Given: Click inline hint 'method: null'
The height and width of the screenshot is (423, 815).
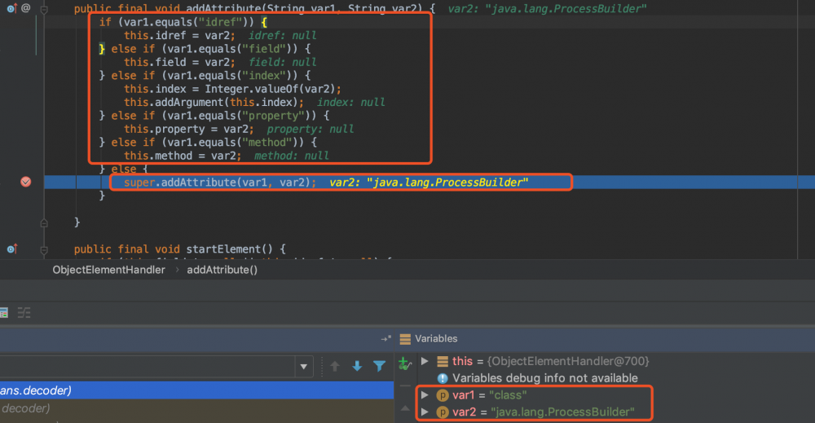Looking at the screenshot, I should click(292, 156).
